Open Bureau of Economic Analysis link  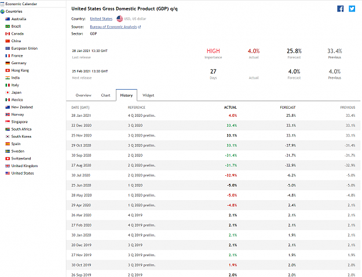pyautogui.click(x=114, y=27)
